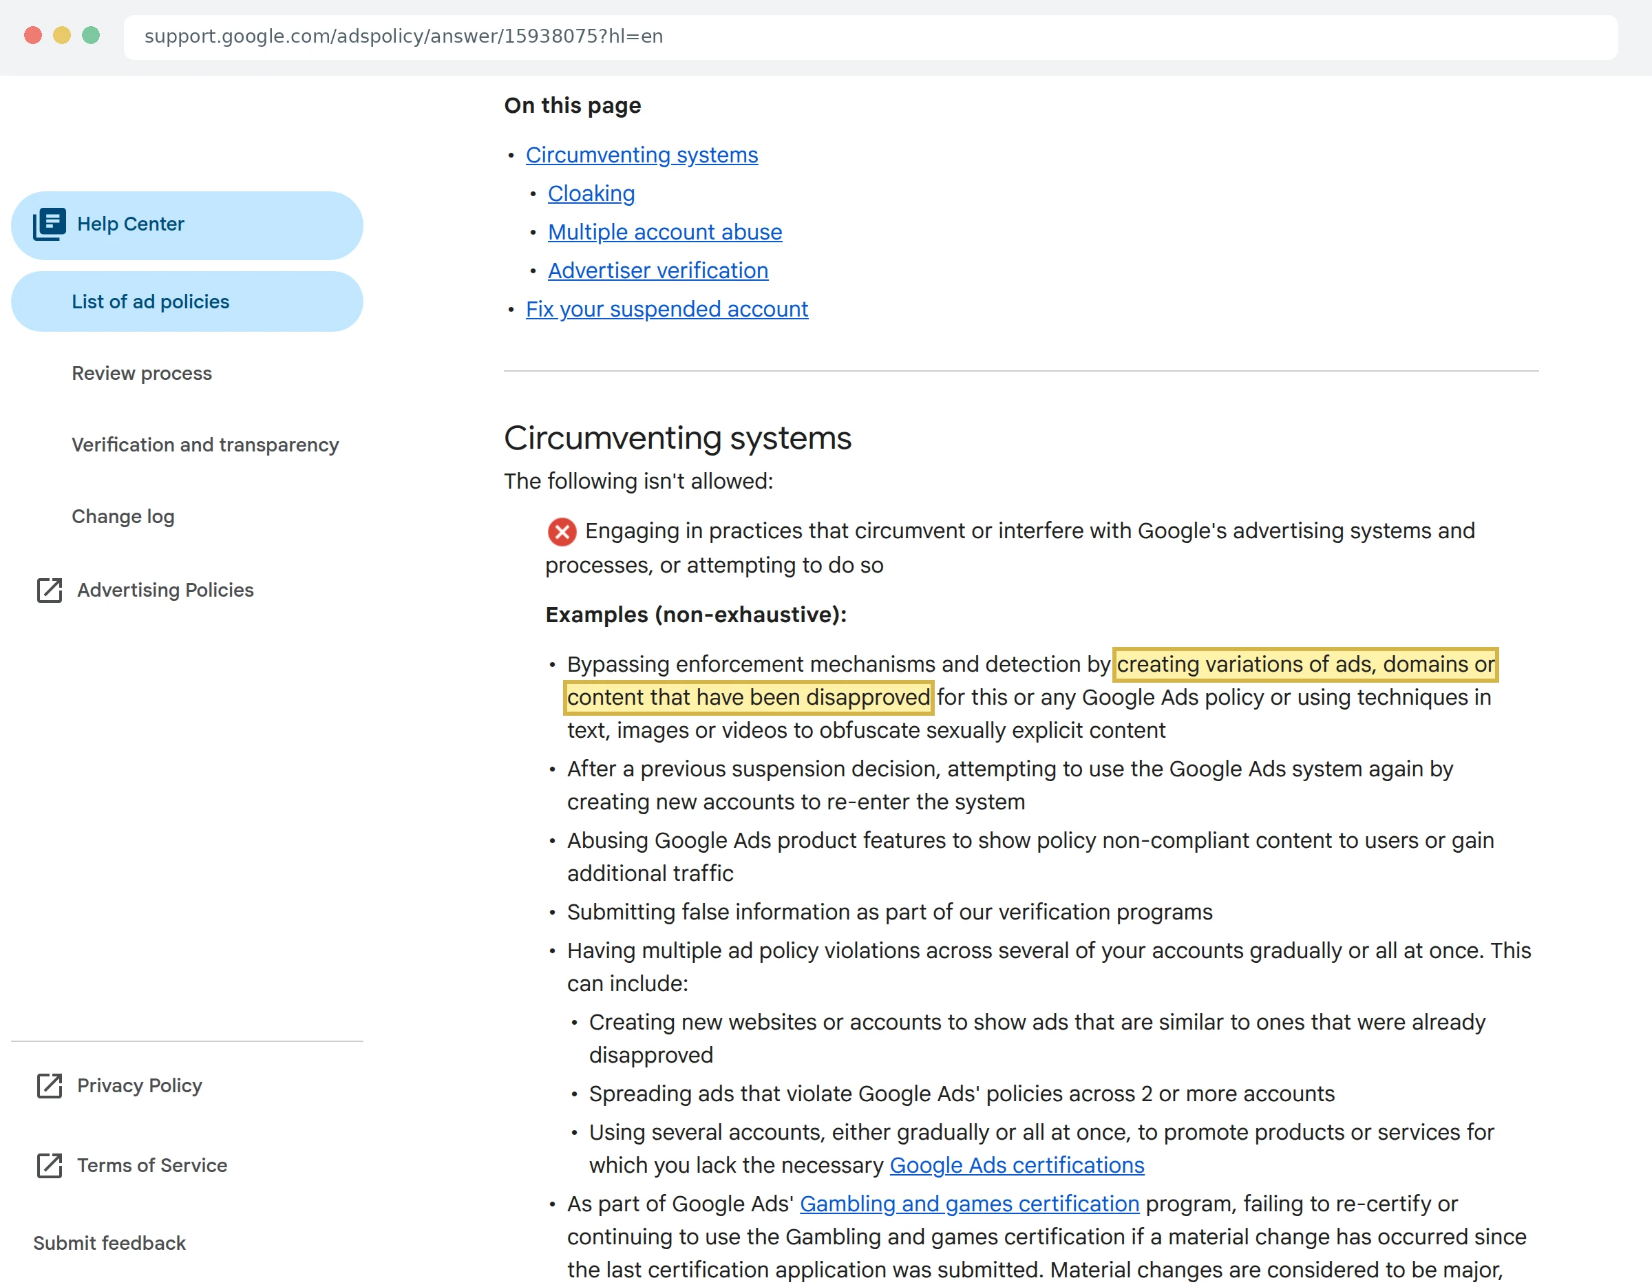
Task: Open List of ad policies sidebar item
Action: [187, 301]
